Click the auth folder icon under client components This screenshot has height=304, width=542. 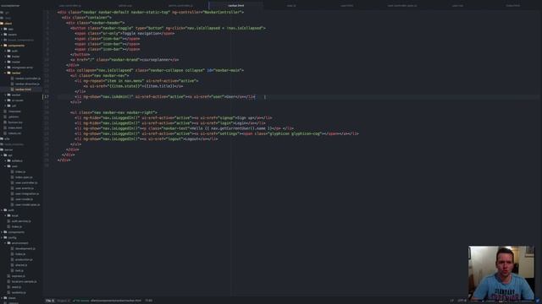click(x=9, y=51)
